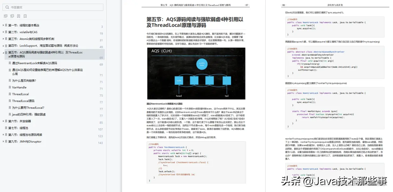393x192 pixels.
Task: Click the TestReentrantLock code block on page 67
Action: point(196,162)
